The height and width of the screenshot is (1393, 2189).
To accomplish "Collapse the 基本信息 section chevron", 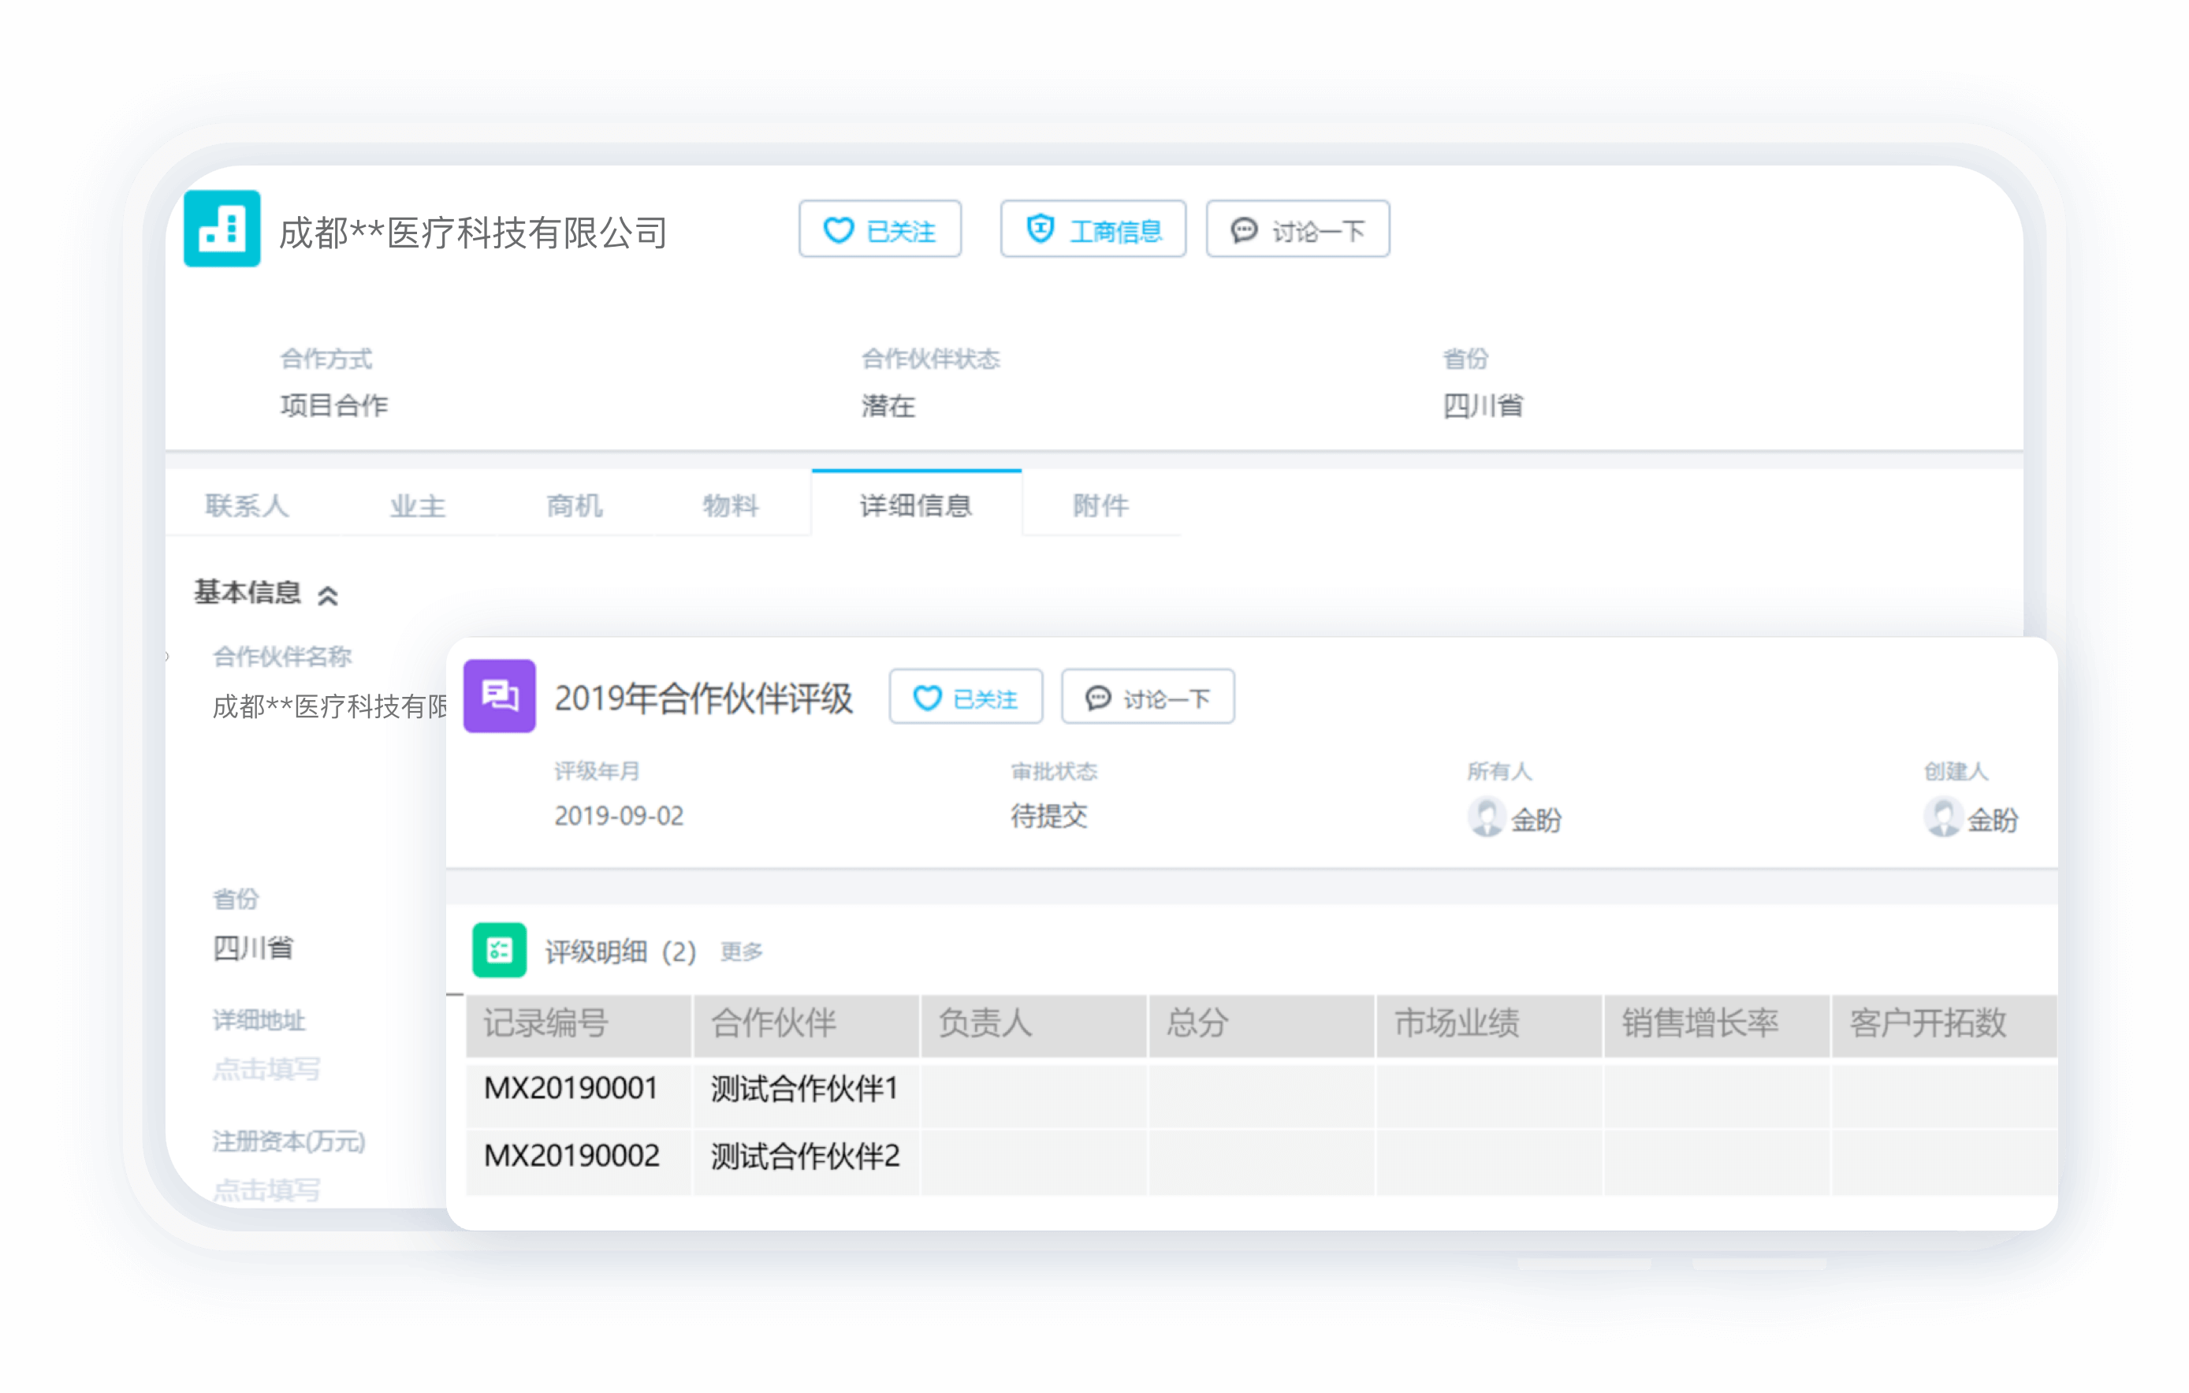I will click(327, 595).
